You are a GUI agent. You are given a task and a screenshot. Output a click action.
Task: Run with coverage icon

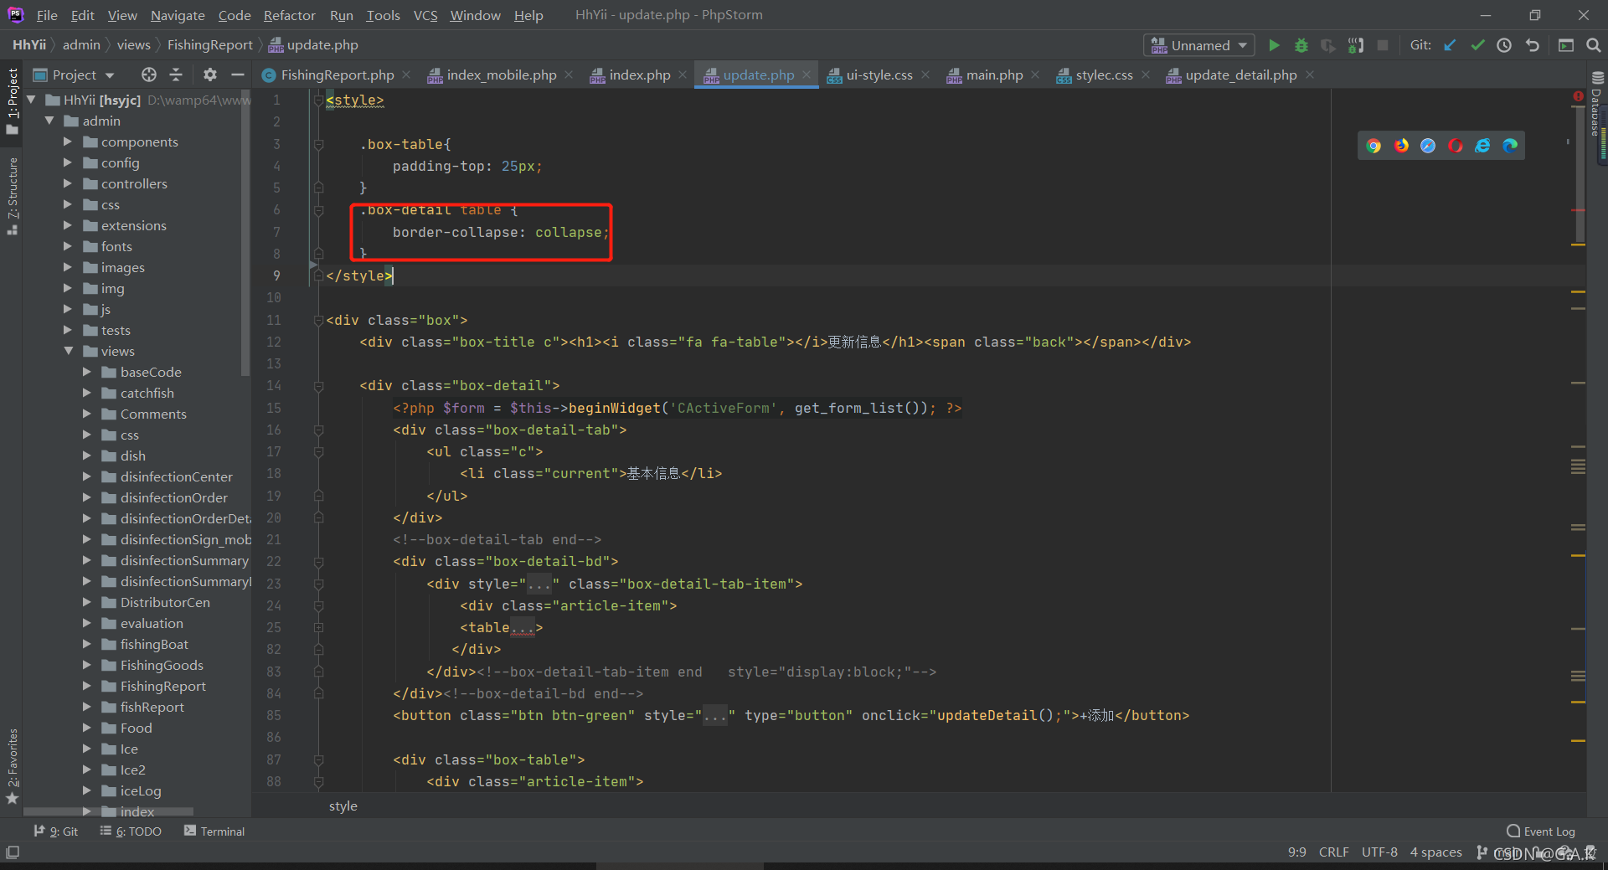(1328, 45)
